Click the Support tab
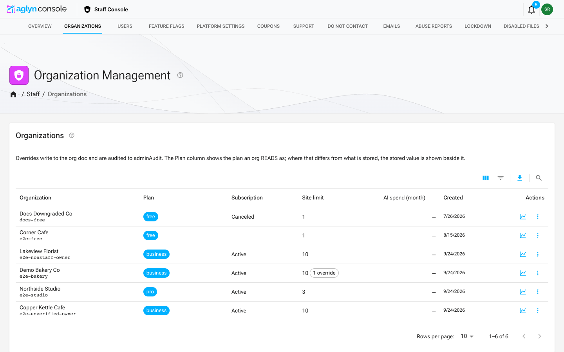 [304, 26]
